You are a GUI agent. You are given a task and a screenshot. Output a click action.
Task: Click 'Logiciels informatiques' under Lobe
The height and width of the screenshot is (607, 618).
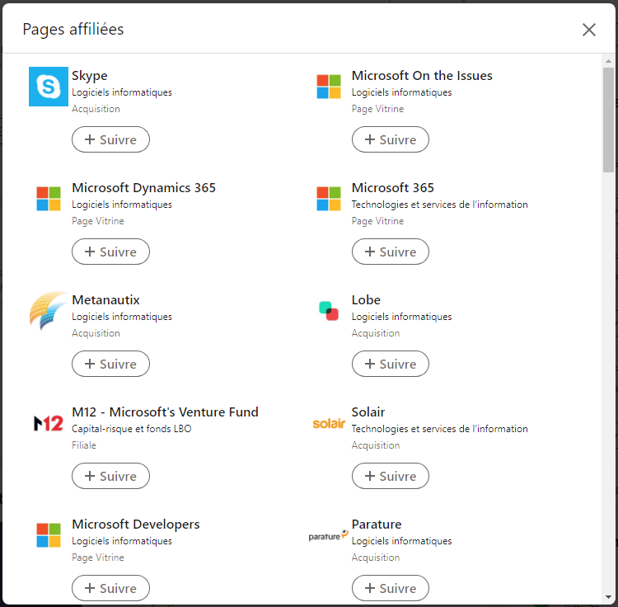pos(401,317)
